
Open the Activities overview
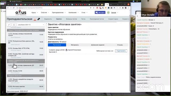click(4, 1)
